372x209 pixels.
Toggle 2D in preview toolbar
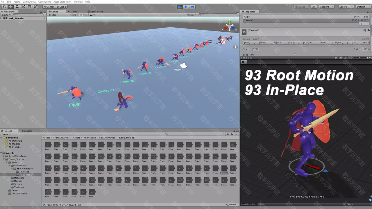tap(341, 58)
